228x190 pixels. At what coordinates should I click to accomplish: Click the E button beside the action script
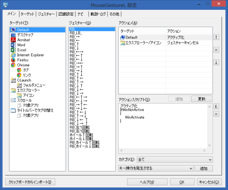216,107
